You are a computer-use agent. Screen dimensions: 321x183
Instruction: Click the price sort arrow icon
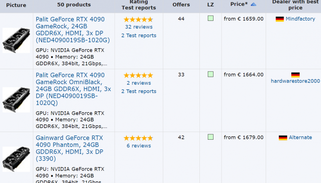[x=254, y=4]
